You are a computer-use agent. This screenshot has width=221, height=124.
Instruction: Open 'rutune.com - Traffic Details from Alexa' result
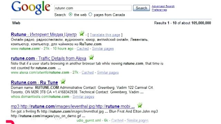pyautogui.click(x=48, y=58)
